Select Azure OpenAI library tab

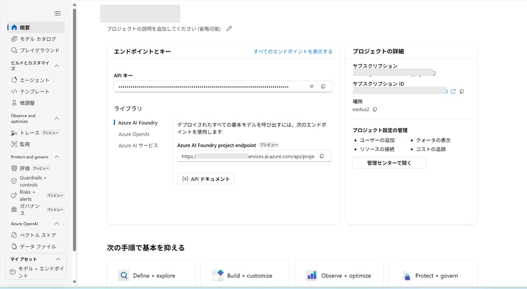pos(134,134)
